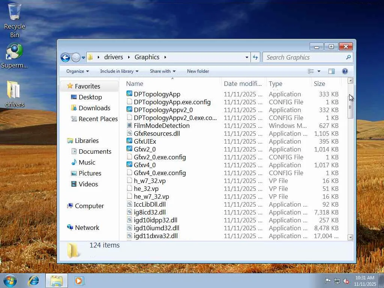Viewport: 384px width, 288px height.
Task: Toggle the preview pane icon
Action: (x=331, y=71)
